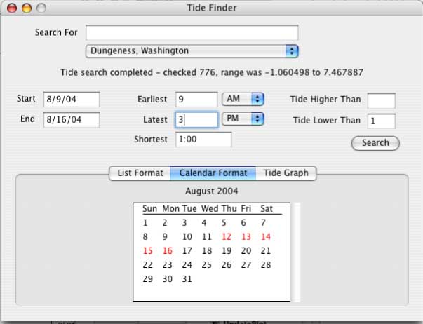Select red date 16 in calendar
Screen dimensions: 423x324
167,250
